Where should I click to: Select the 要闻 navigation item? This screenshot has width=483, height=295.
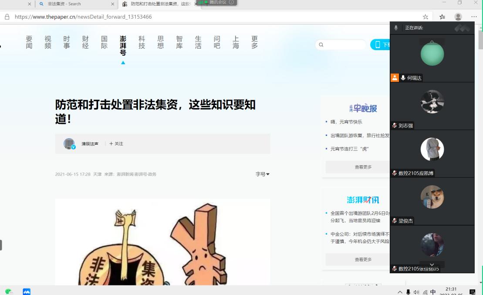(x=29, y=42)
